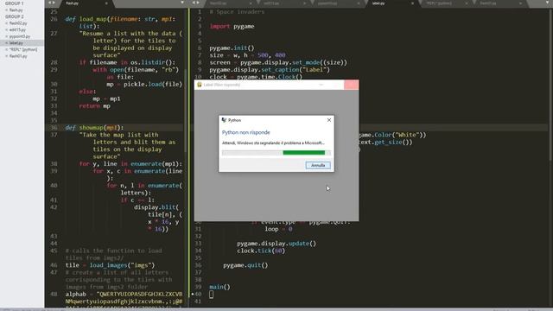Click left pane tab scroll arrows

coord(52,3)
